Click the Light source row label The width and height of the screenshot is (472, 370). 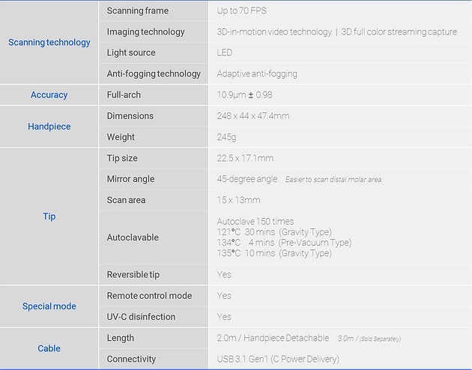coord(131,52)
